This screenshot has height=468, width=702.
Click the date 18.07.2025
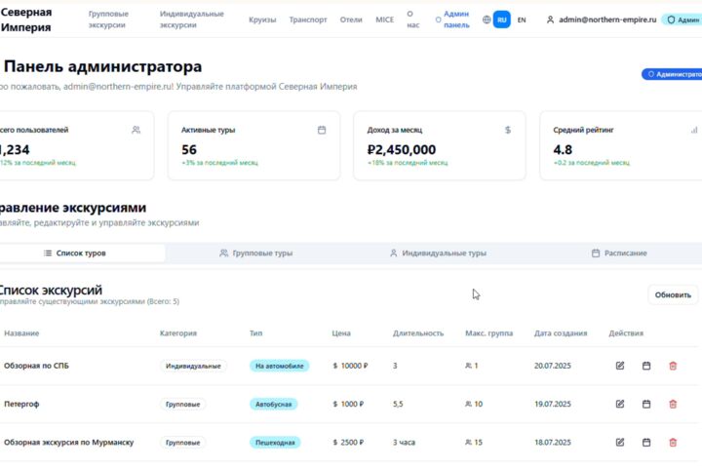tap(553, 442)
